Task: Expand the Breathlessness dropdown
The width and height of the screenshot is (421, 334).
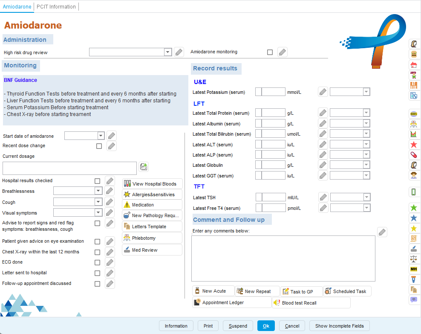Action: pos(98,191)
